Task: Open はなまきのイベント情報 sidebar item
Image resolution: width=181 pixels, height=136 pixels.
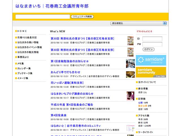Action: pyautogui.click(x=29, y=47)
